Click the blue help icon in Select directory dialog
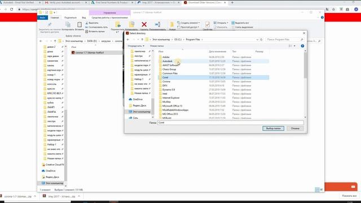 click(x=302, y=46)
